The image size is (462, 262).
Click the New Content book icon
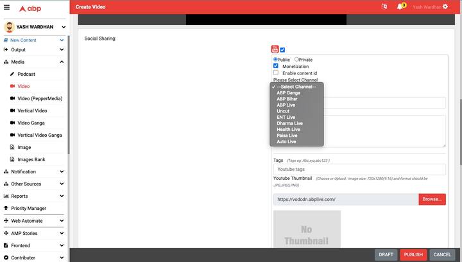[x=6, y=40]
